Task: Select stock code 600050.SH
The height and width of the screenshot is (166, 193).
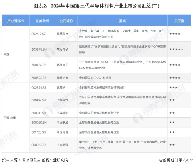Action: [39, 123]
